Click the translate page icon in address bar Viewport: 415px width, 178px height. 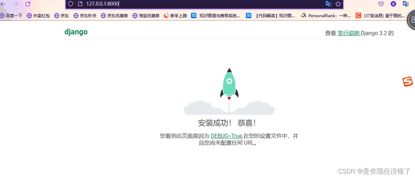coord(329,4)
